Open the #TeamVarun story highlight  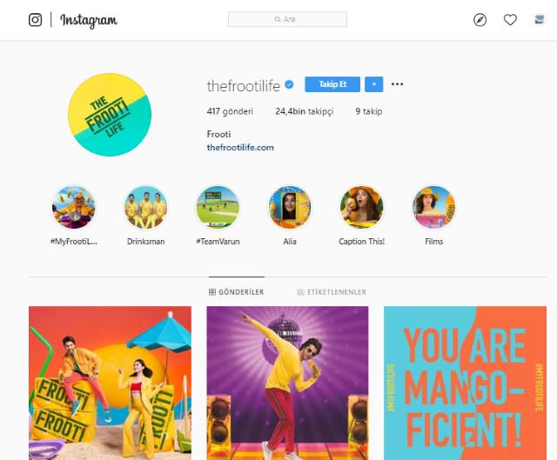pos(218,208)
